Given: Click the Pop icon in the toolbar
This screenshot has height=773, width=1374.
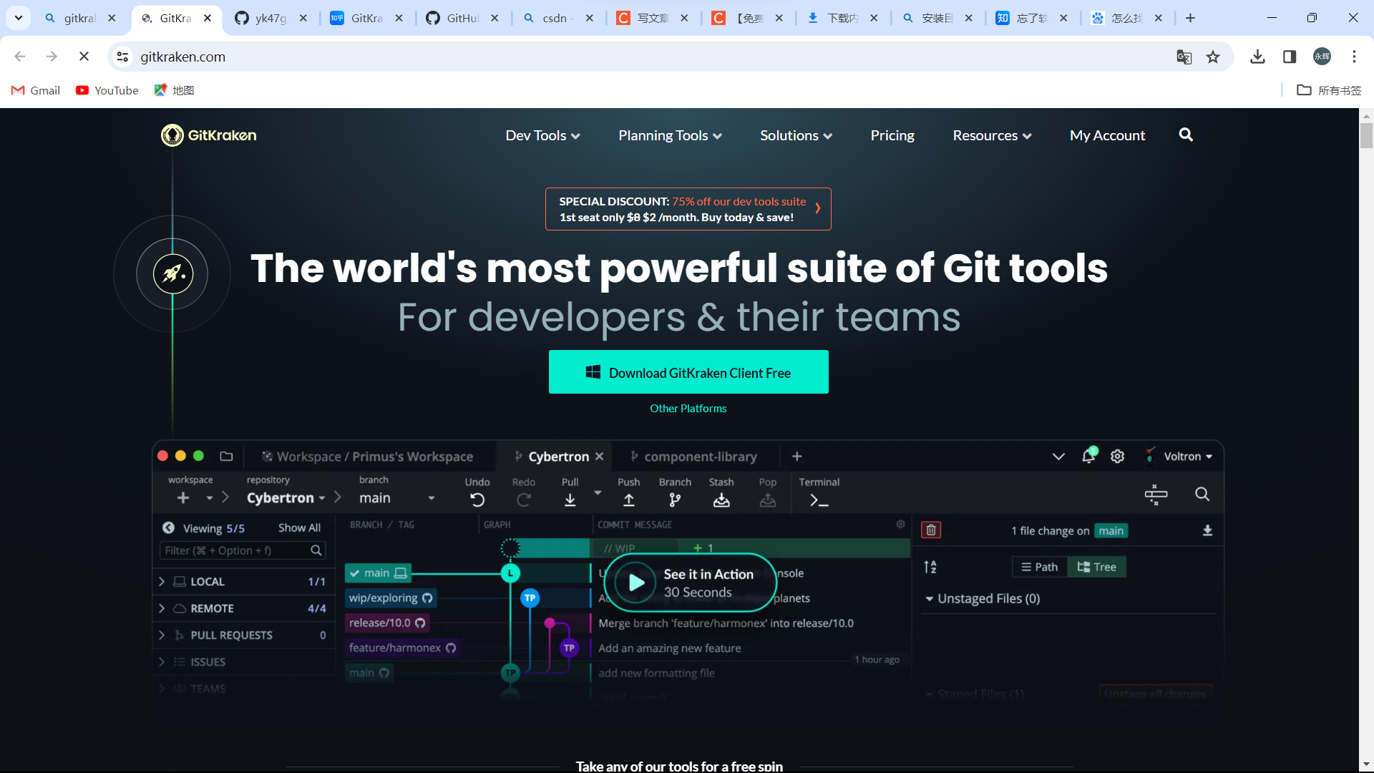Looking at the screenshot, I should pos(767,499).
